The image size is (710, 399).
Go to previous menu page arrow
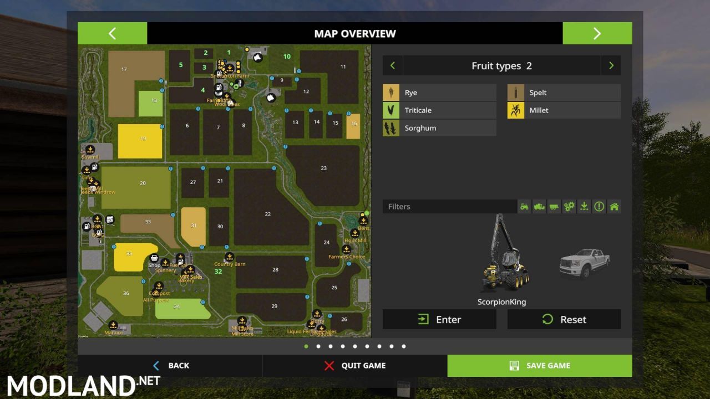point(112,33)
